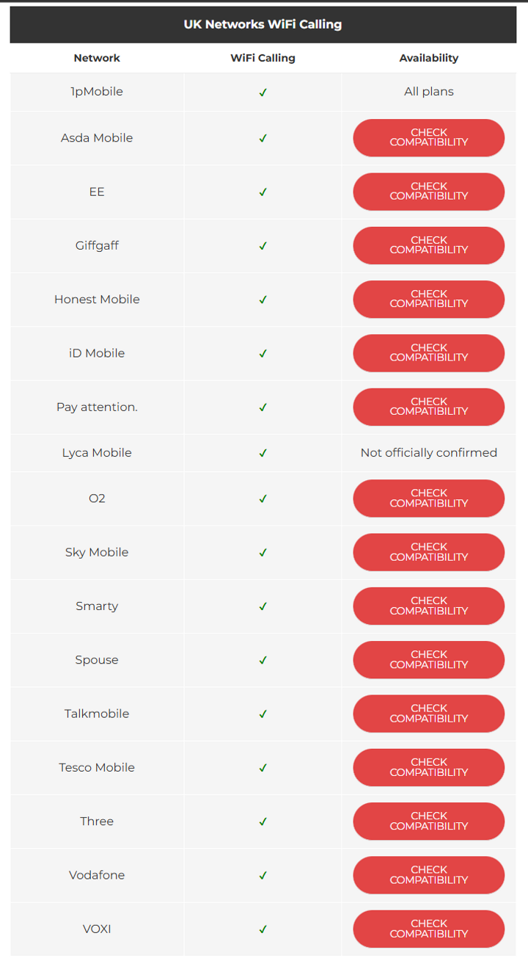This screenshot has height=961, width=528.
Task: Click Check Compatibility button for O2
Action: [x=429, y=498]
